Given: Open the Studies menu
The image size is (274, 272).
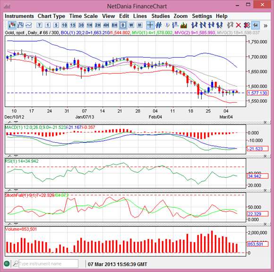Looking at the screenshot, I should 161,16.
